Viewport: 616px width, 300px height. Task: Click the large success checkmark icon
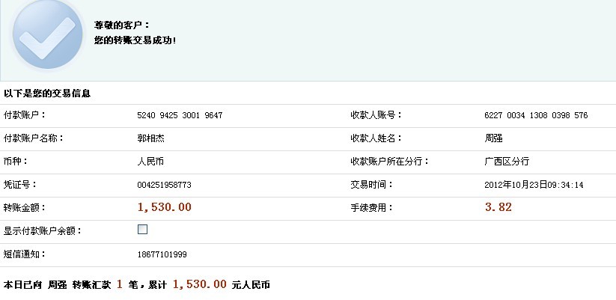48,35
